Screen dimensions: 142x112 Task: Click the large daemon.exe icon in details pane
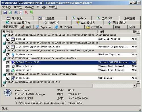8,93
